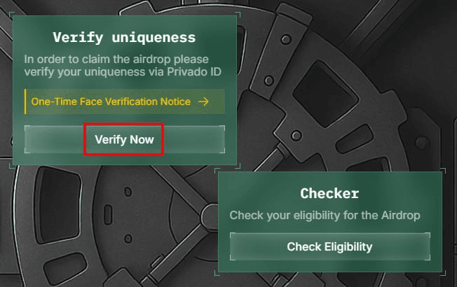Select the Checker heading
Viewport: 457px width, 287px height.
tap(329, 193)
